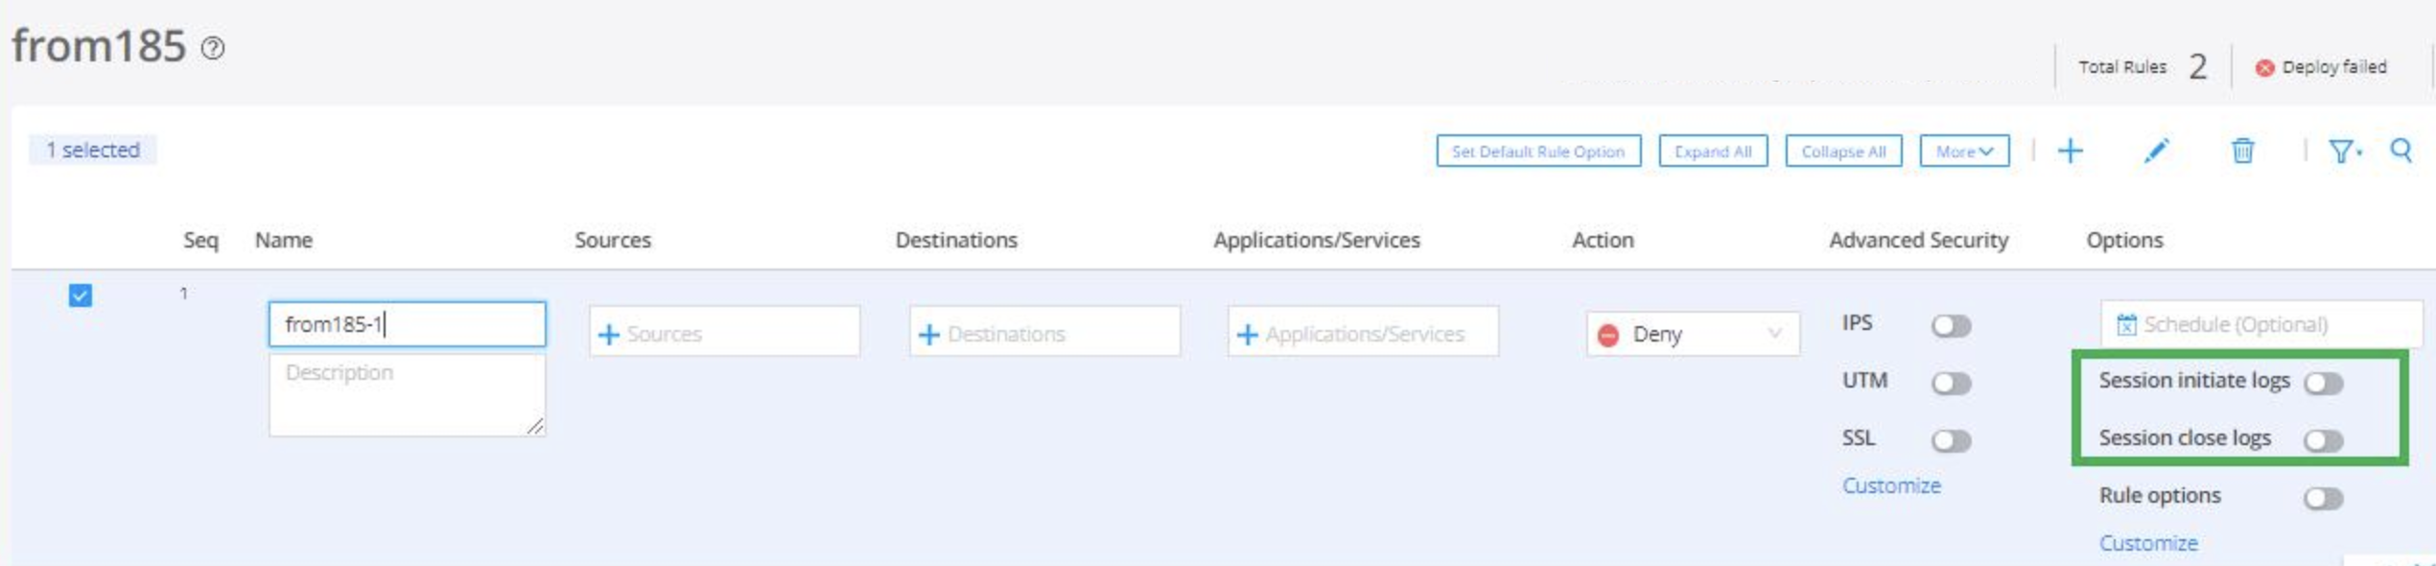
Task: Open the filter funnel icon
Action: click(x=2342, y=151)
